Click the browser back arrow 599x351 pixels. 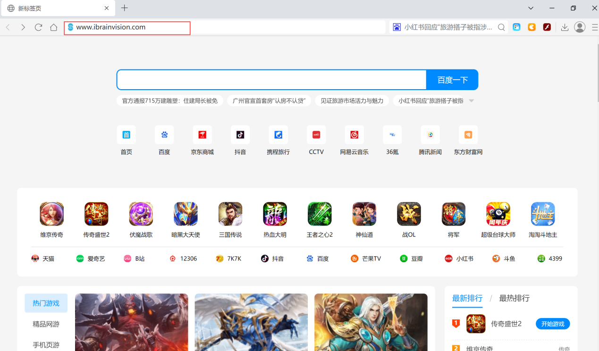[x=8, y=27]
